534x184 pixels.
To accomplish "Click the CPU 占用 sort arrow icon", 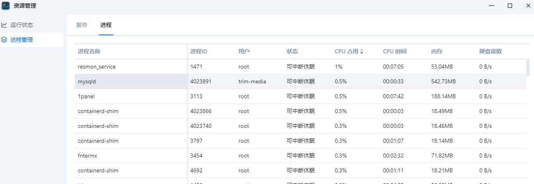I will [362, 51].
